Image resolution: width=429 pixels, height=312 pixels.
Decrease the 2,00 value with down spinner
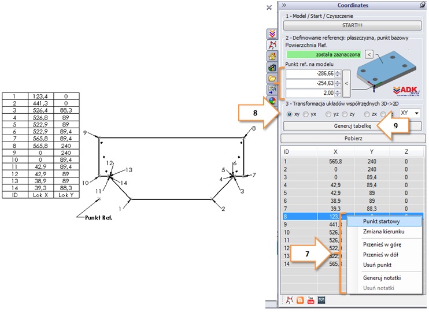pyautogui.click(x=338, y=95)
